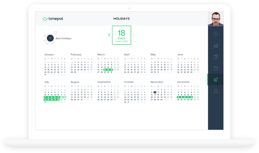259x153 pixels.
Task: Select the August month heading
Action: coord(75,82)
